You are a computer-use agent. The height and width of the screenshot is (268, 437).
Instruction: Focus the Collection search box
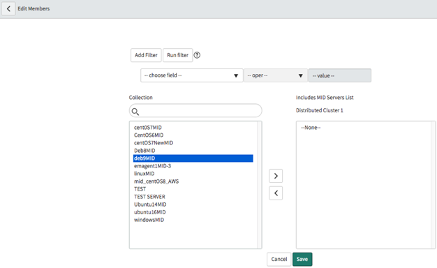(x=195, y=110)
